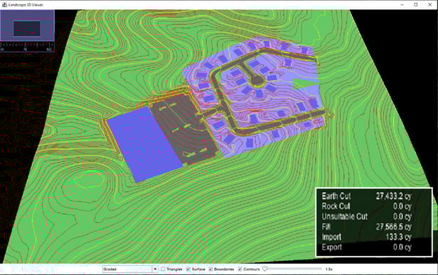Click the round cul-de-sac in the subdivision
Screen dimensions: 438x275
(257, 81)
